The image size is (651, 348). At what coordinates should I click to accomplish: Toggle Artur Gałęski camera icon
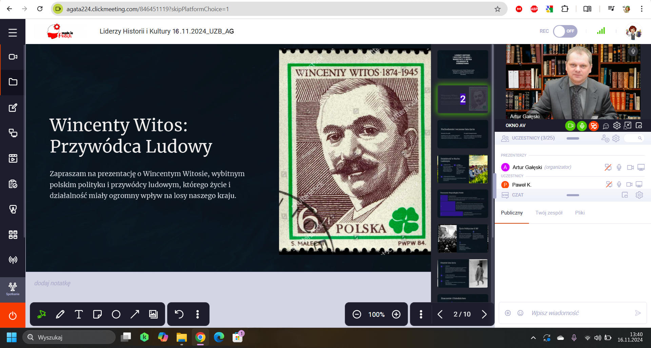[x=630, y=167]
